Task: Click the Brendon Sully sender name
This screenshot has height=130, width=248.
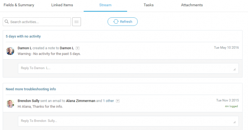Action: click(29, 101)
